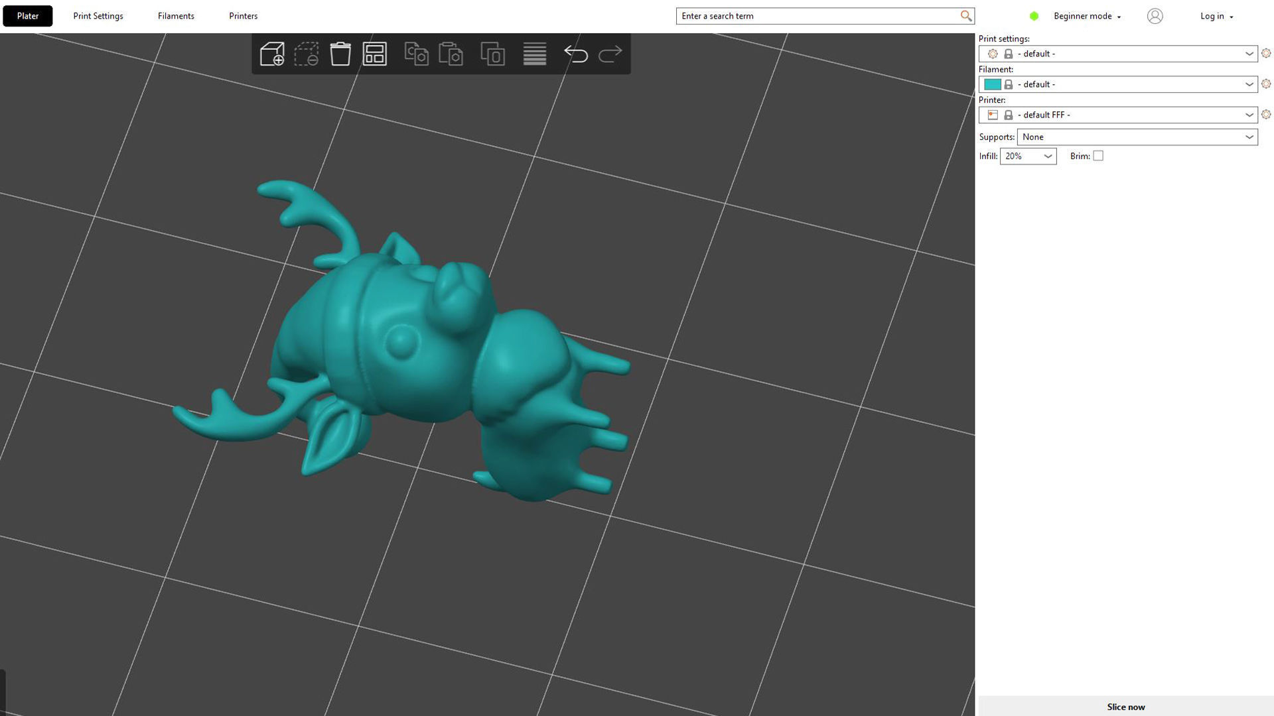The width and height of the screenshot is (1274, 716).
Task: Click the Arrange objects icon
Action: pyautogui.click(x=375, y=54)
